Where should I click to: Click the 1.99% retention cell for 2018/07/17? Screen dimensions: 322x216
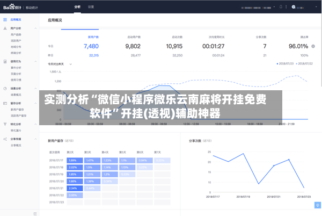[x=75, y=160]
